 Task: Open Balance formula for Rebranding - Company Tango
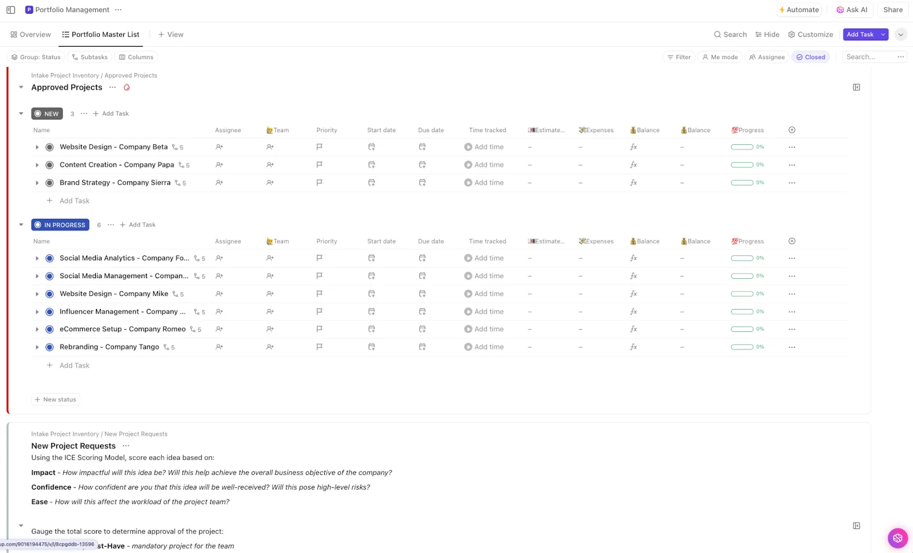pyautogui.click(x=633, y=347)
